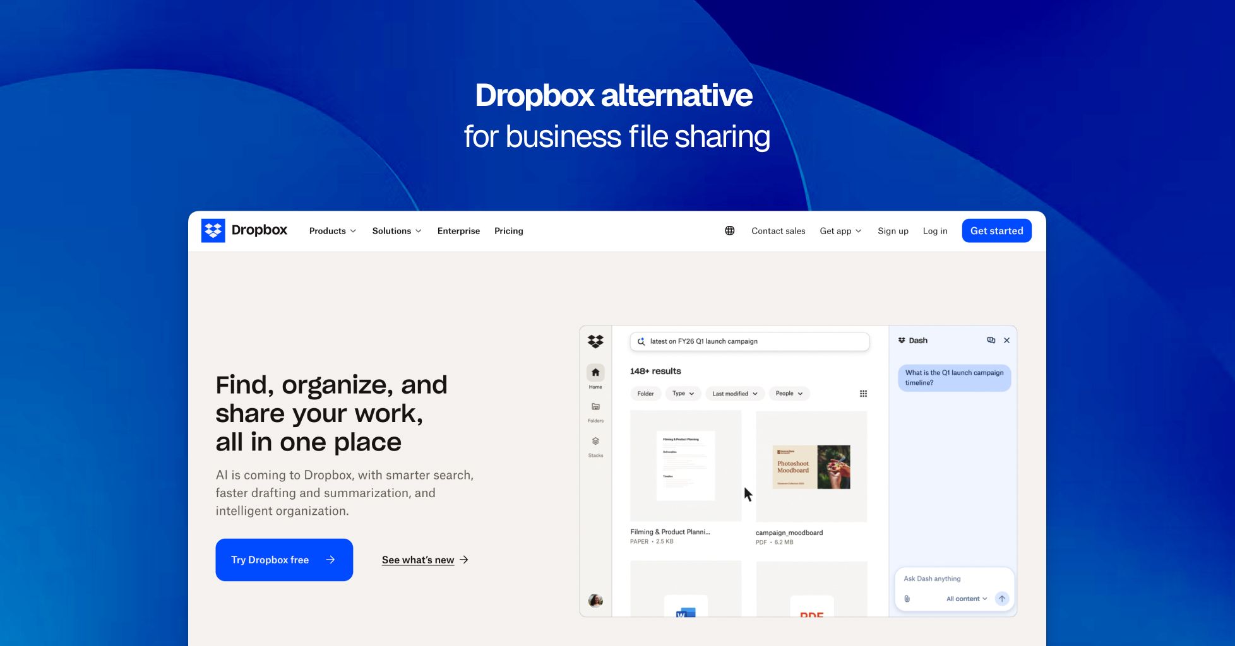Open new chat icon in Dash panel
The image size is (1235, 646).
coord(991,340)
